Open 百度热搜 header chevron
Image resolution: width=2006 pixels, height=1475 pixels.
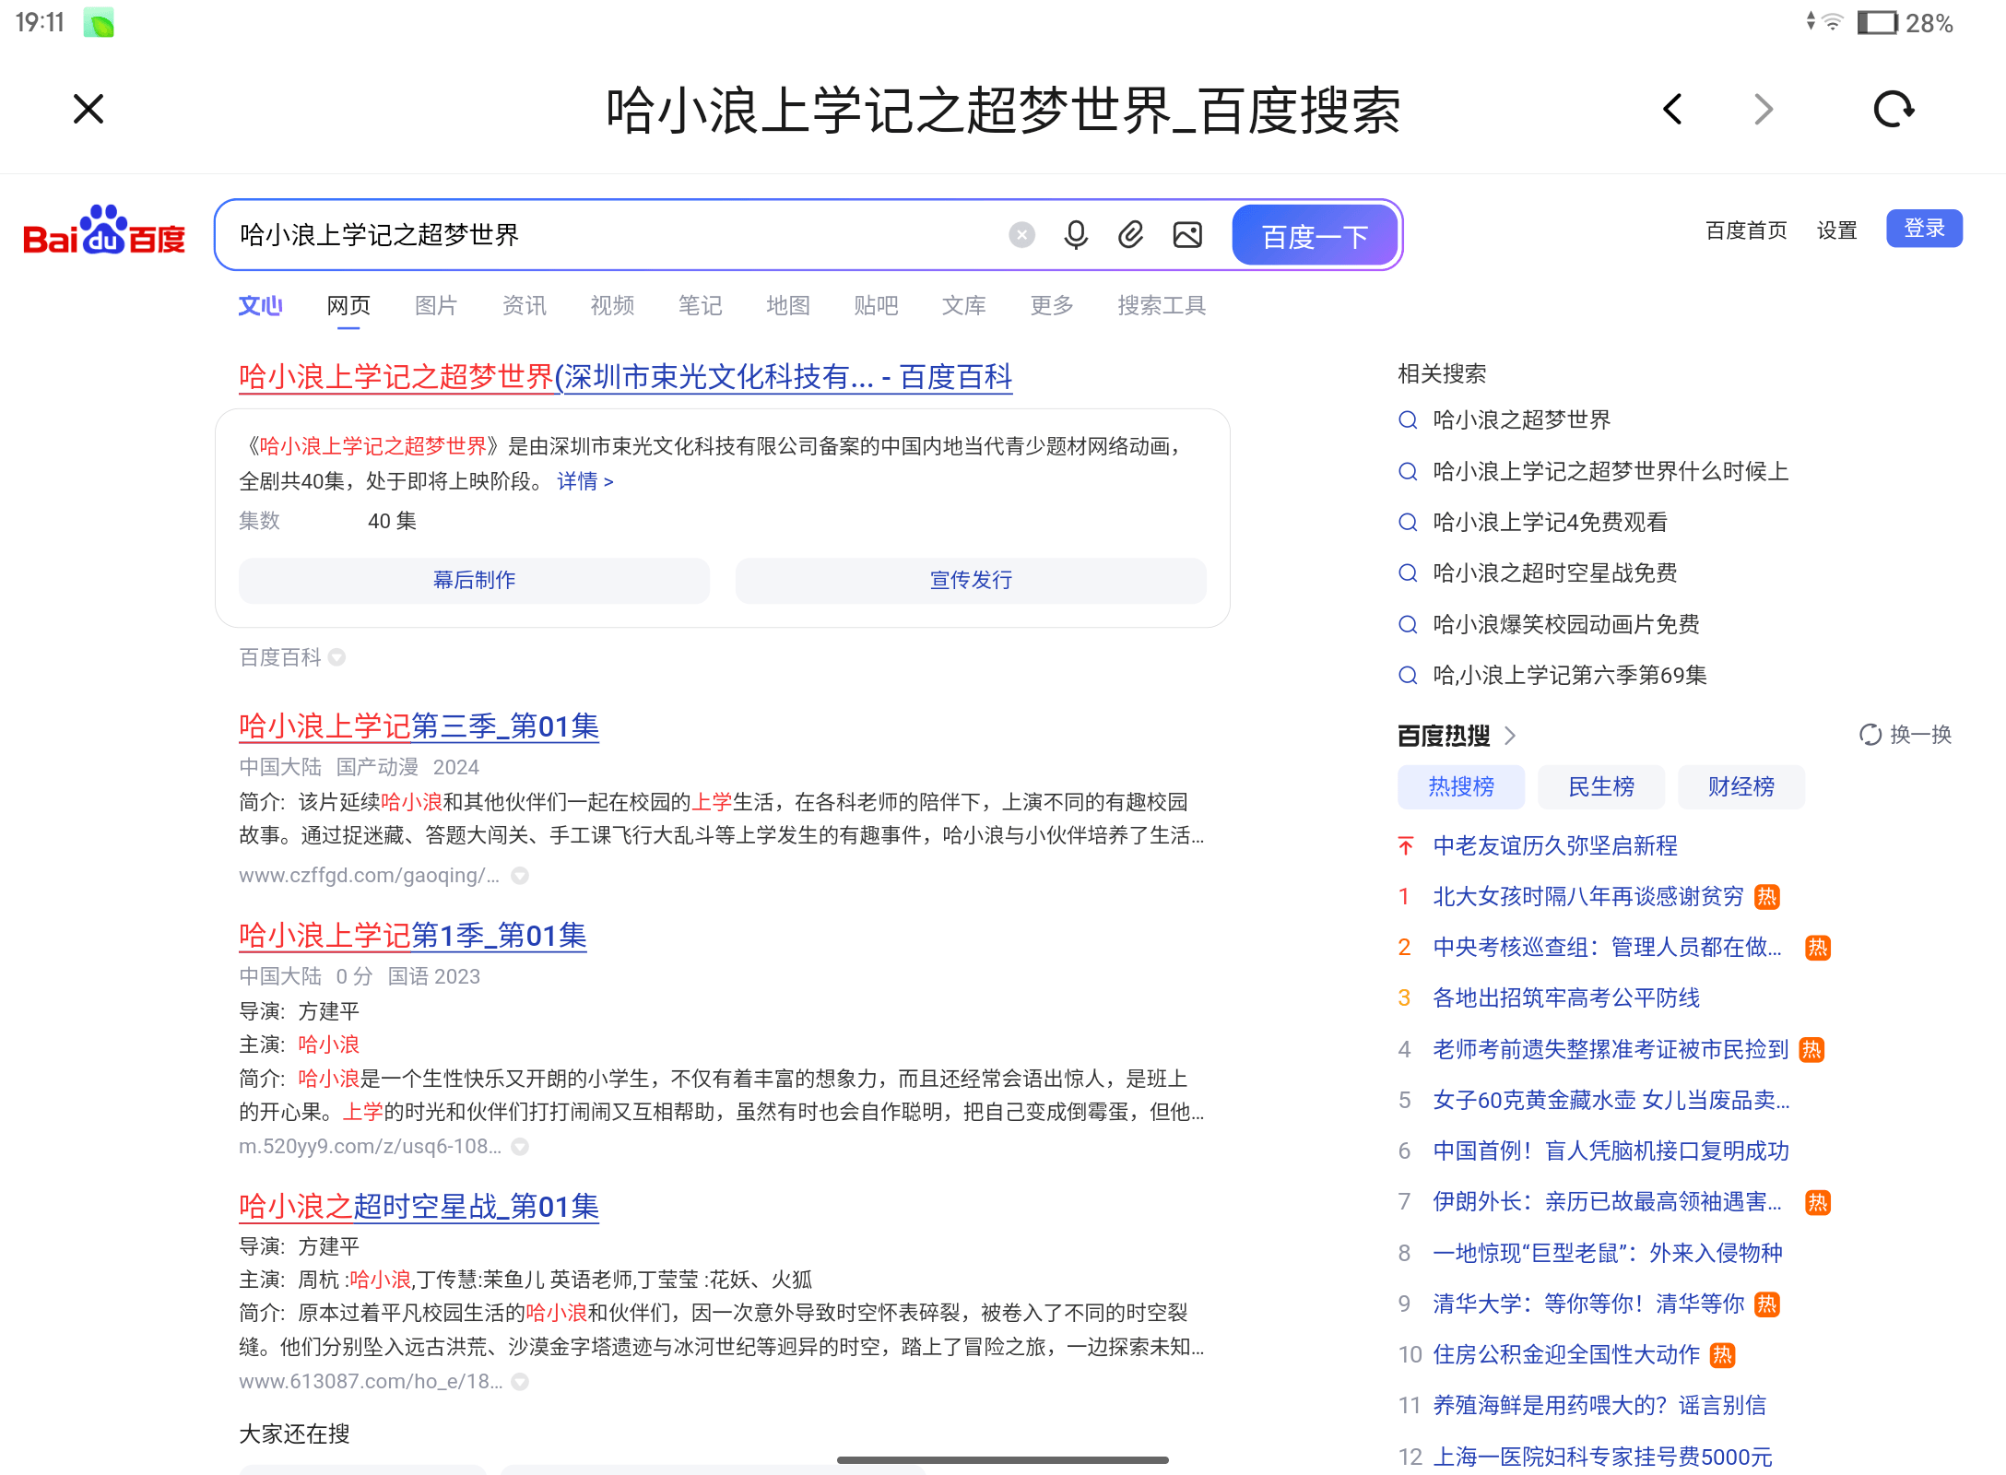coord(1510,736)
